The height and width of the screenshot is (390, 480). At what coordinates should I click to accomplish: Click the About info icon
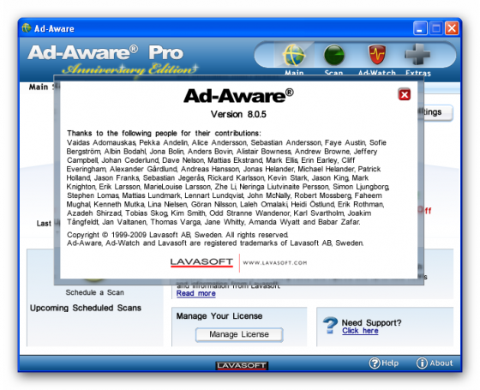pos(422,363)
